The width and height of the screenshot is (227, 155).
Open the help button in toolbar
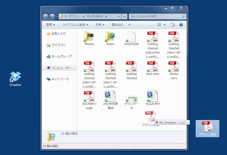coord(181,25)
